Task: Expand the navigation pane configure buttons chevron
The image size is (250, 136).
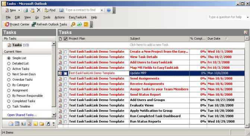Action: pos(54,124)
